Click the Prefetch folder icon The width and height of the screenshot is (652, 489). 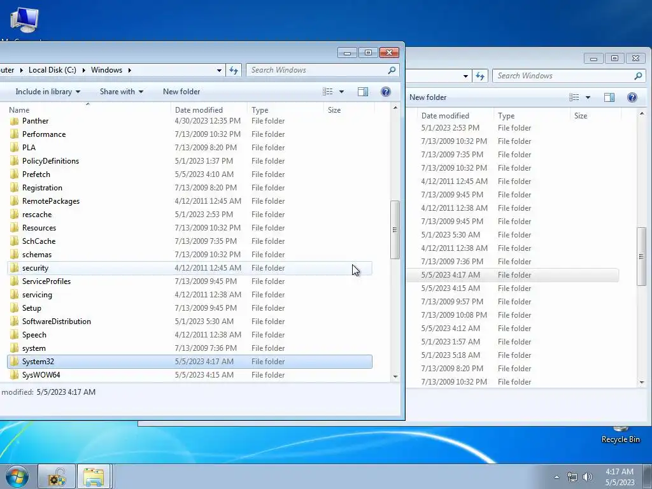coord(14,174)
